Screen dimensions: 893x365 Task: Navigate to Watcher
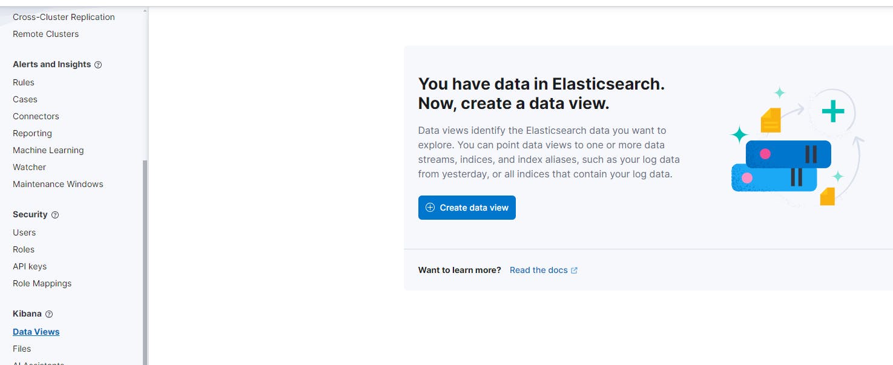click(30, 167)
